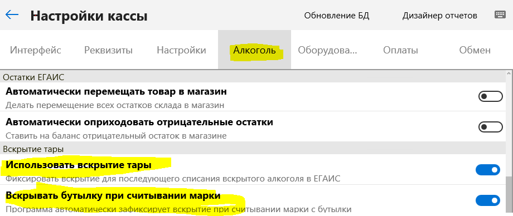Image resolution: width=513 pixels, height=216 pixels.
Task: Click the Обновление БД button
Action: coord(337,16)
